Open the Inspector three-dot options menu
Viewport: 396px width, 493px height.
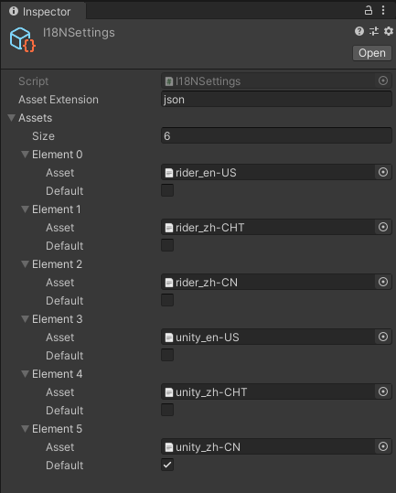383,10
